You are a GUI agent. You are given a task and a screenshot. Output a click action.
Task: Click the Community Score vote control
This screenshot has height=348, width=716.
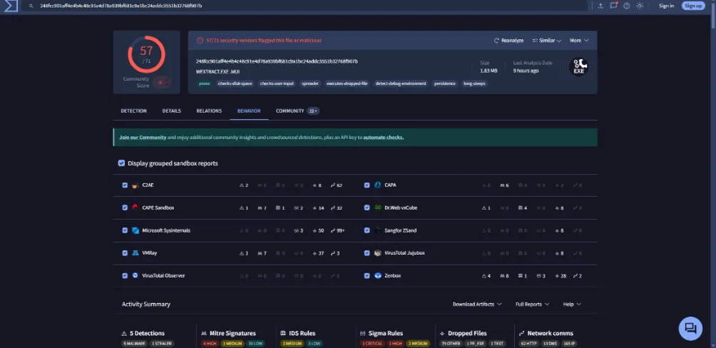[163, 83]
